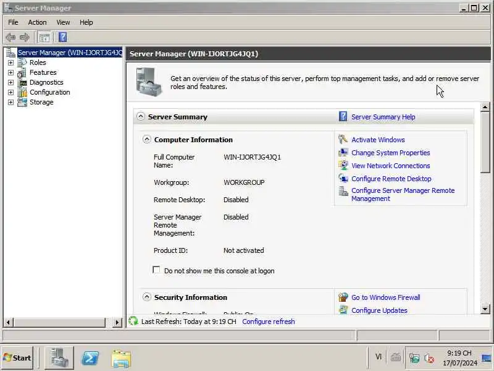Click Configure Server Manager Remote Management icon

[343, 191]
